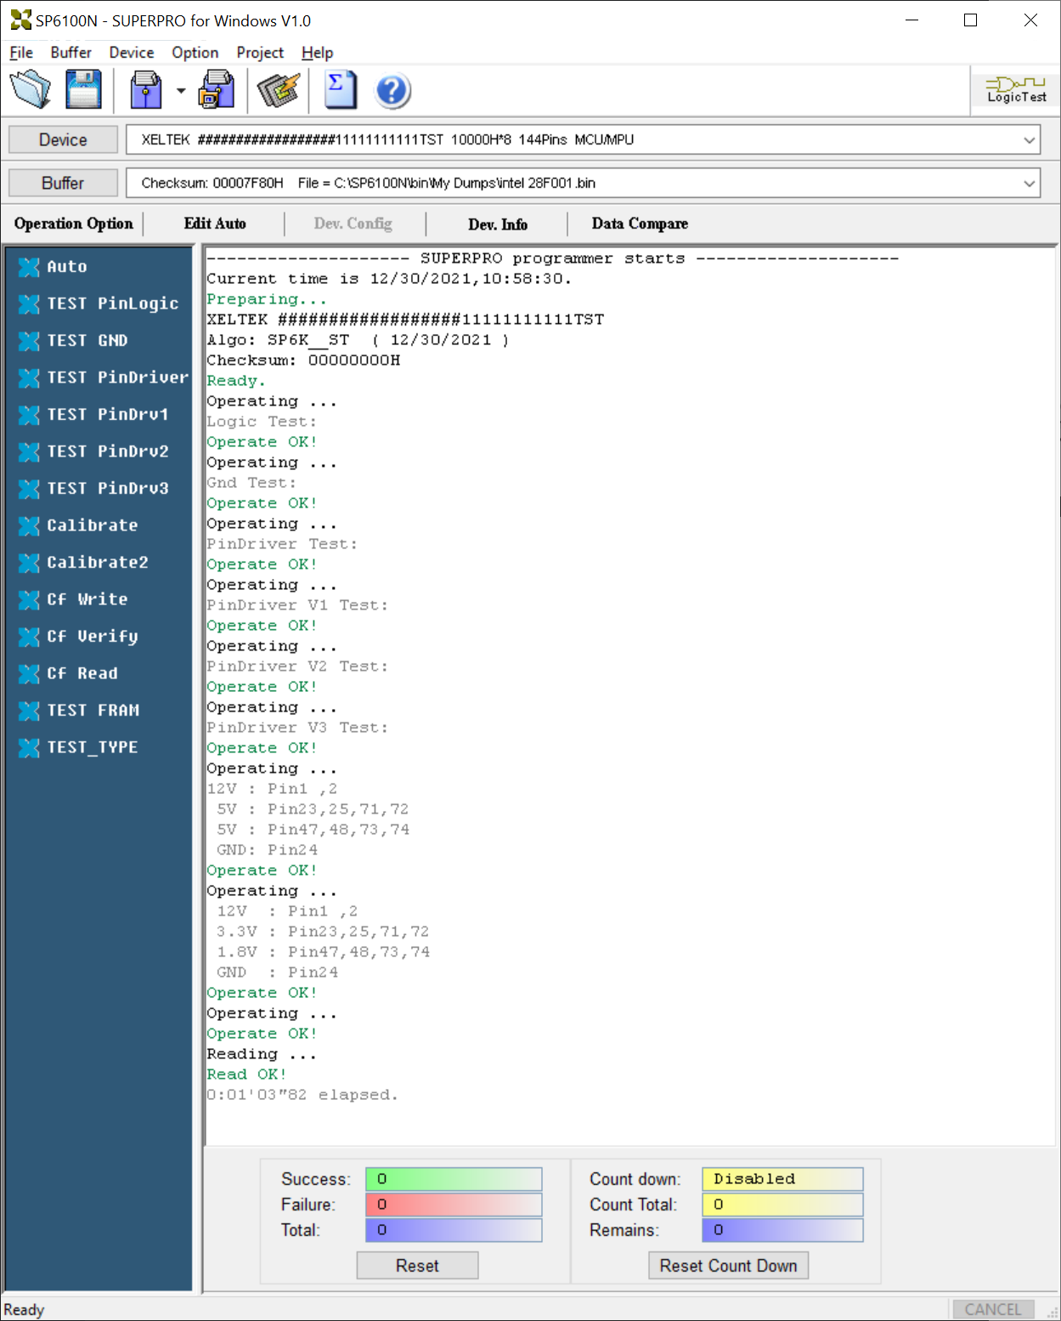Click the Count Total value field
The width and height of the screenshot is (1061, 1321).
[782, 1205]
